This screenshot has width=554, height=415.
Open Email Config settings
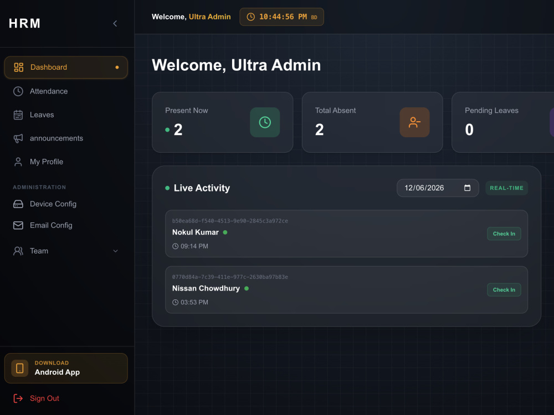click(51, 225)
